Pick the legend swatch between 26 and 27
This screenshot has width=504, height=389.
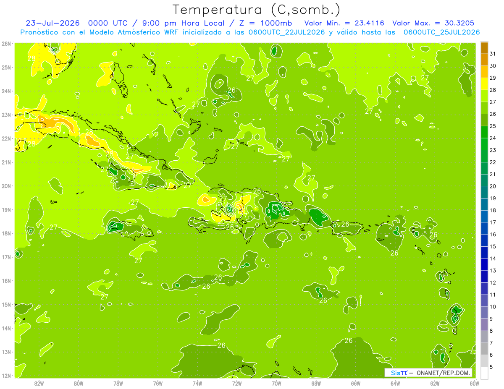click(484, 108)
